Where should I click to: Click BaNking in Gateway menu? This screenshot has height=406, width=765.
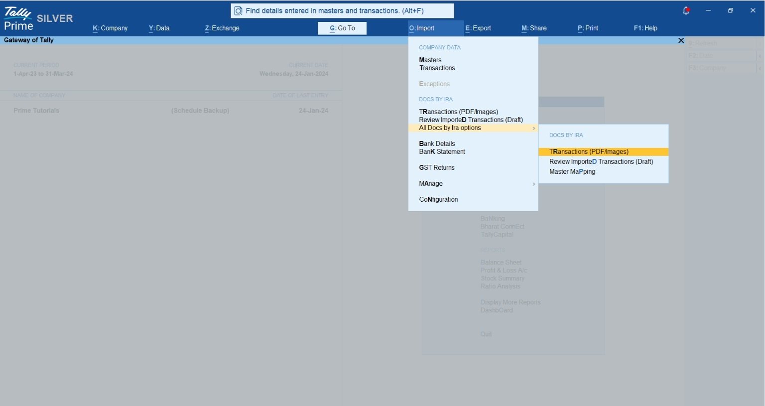coord(493,219)
